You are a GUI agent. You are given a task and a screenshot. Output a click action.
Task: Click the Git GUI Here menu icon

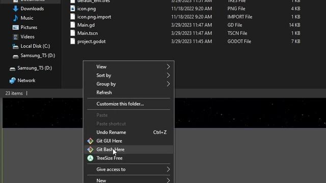[x=90, y=141]
